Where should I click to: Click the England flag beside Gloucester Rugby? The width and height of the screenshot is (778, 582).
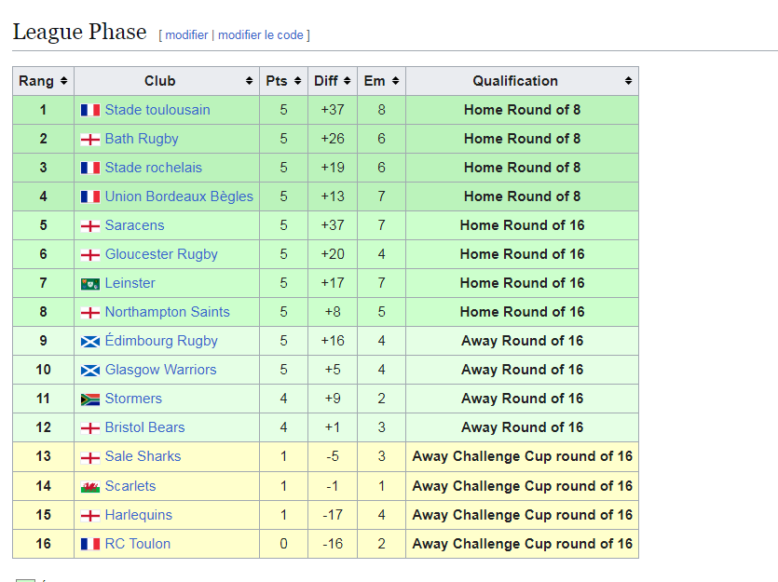[90, 255]
